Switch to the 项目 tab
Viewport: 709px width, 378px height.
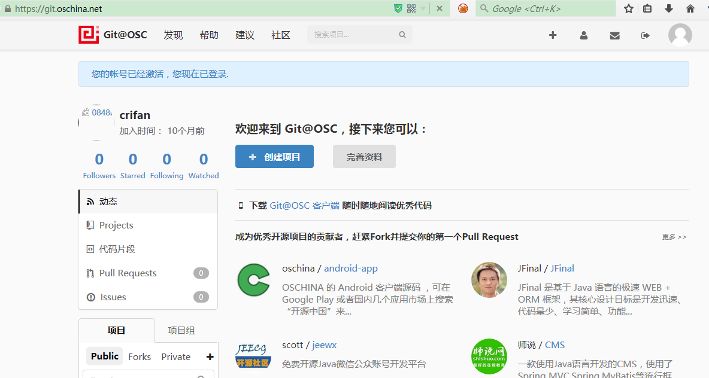point(117,330)
